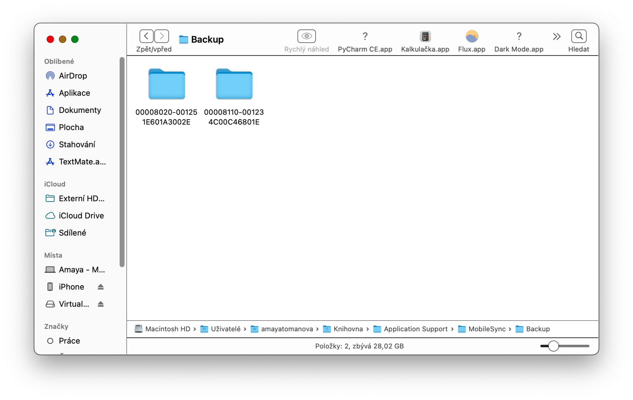Image resolution: width=633 pixels, height=400 pixels.
Task: Open folder 00008020-001251E601A3002E
Action: tap(166, 84)
